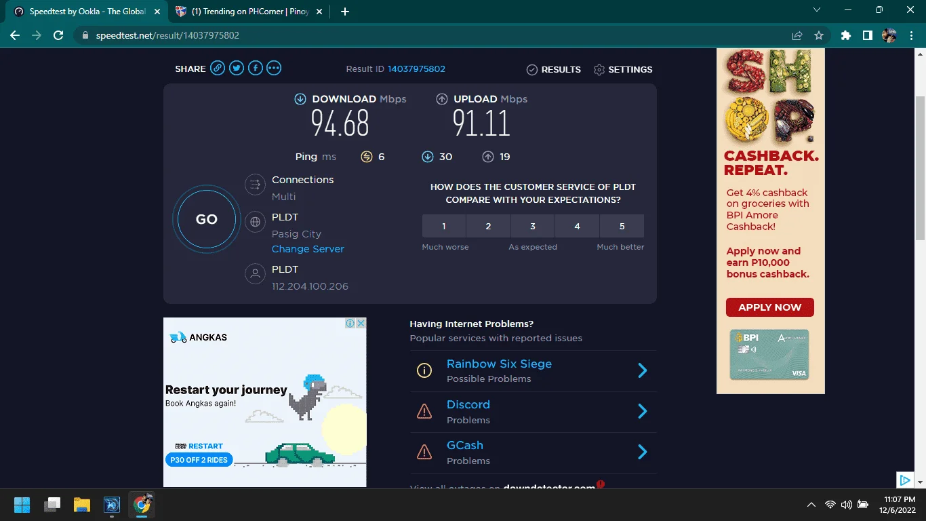The height and width of the screenshot is (521, 926).
Task: Open the Wi-Fi network tray icon
Action: 830,505
